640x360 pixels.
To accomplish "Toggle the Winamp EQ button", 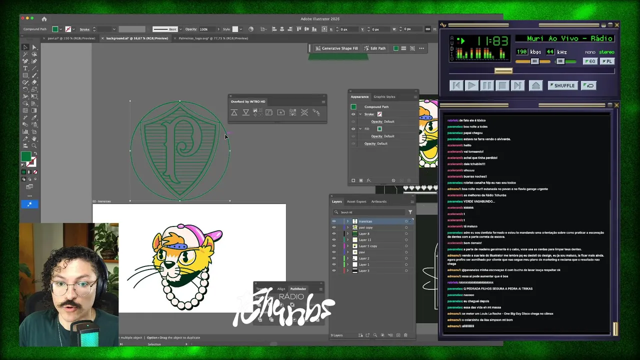I will coord(590,61).
